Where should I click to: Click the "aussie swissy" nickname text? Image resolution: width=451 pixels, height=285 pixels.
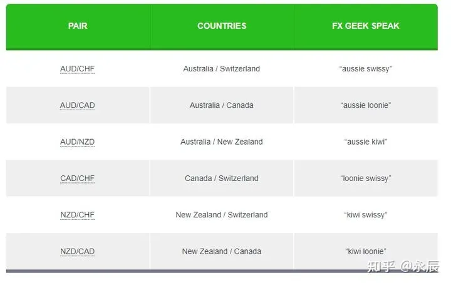[x=365, y=69]
